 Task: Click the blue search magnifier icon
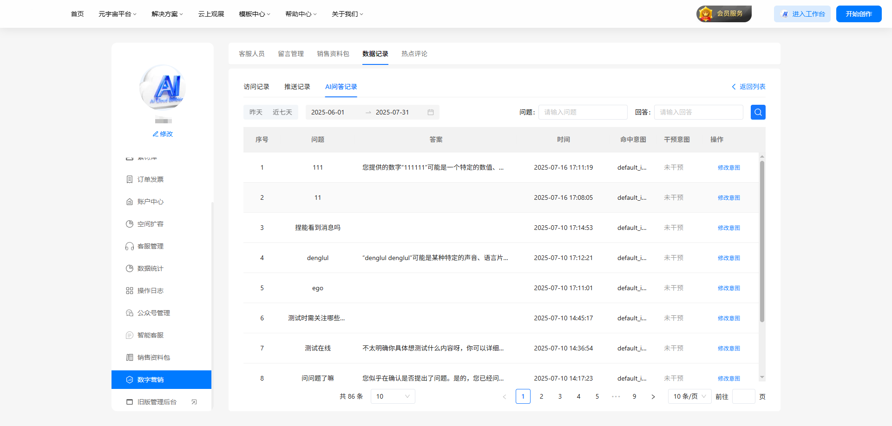[758, 112]
